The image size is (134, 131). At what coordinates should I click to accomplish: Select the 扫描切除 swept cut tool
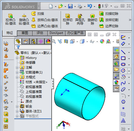pyautogui.click(x=109, y=14)
